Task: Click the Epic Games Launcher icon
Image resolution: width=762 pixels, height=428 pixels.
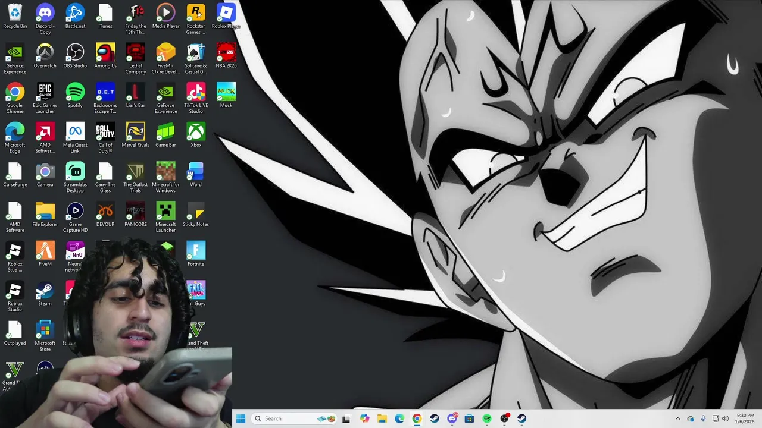Action: (x=45, y=99)
